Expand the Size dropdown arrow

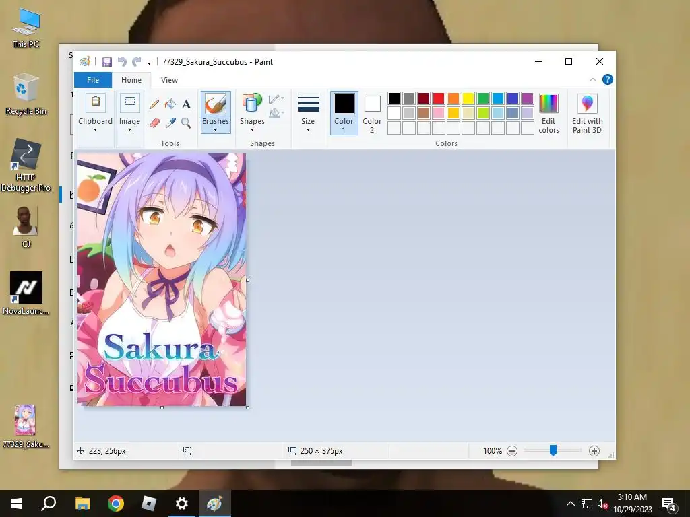[308, 130]
